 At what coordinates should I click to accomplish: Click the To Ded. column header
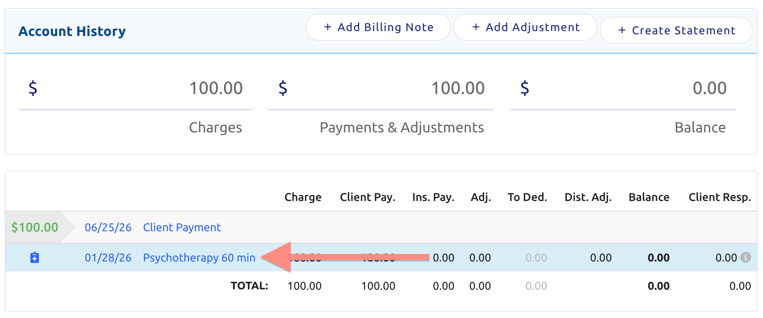click(x=527, y=197)
